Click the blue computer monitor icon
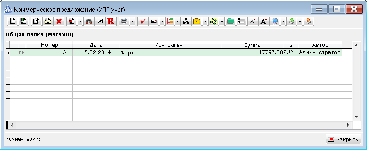Viewport: 367px width, 150px height. tap(275, 21)
